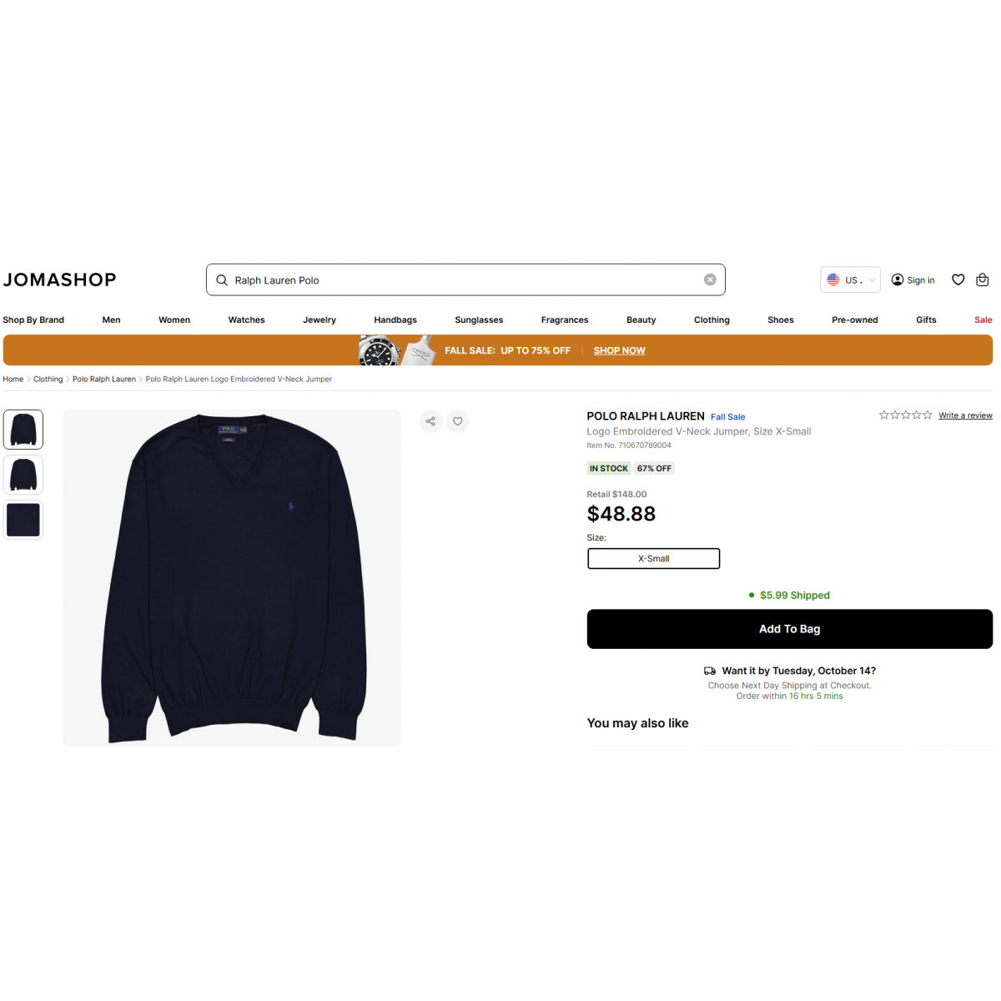This screenshot has height=1001, width=1001.
Task: Click the Jomashop logo
Action: click(x=59, y=280)
